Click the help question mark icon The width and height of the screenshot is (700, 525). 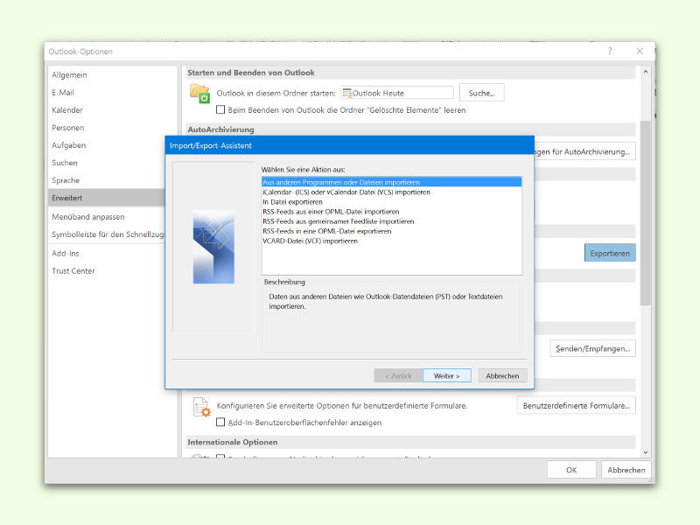[x=610, y=51]
